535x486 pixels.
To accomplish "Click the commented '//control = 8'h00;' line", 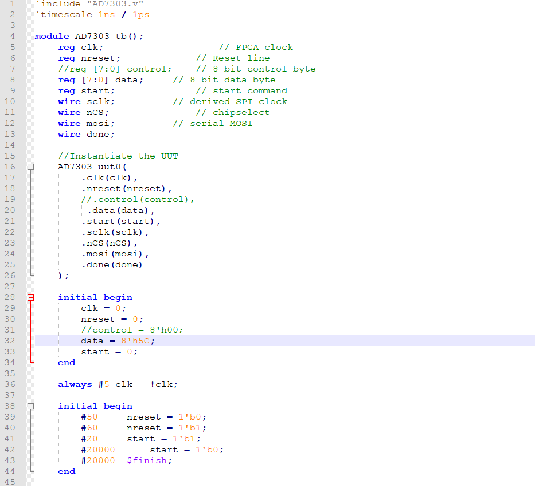I will [x=132, y=330].
